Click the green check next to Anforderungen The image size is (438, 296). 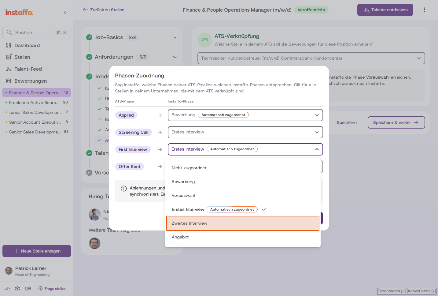tap(89, 57)
